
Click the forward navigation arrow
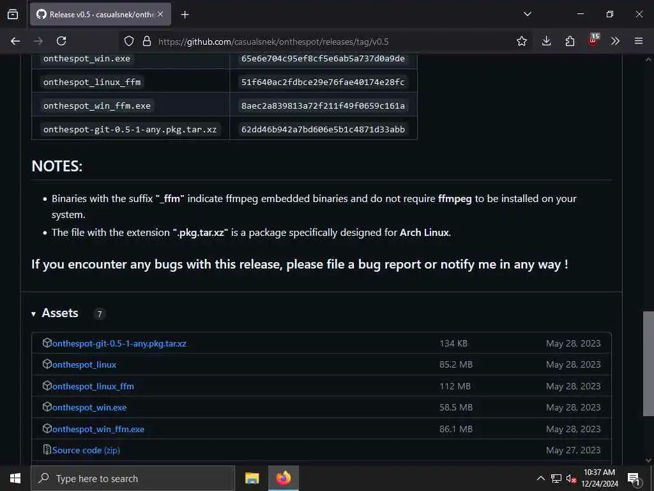38,41
